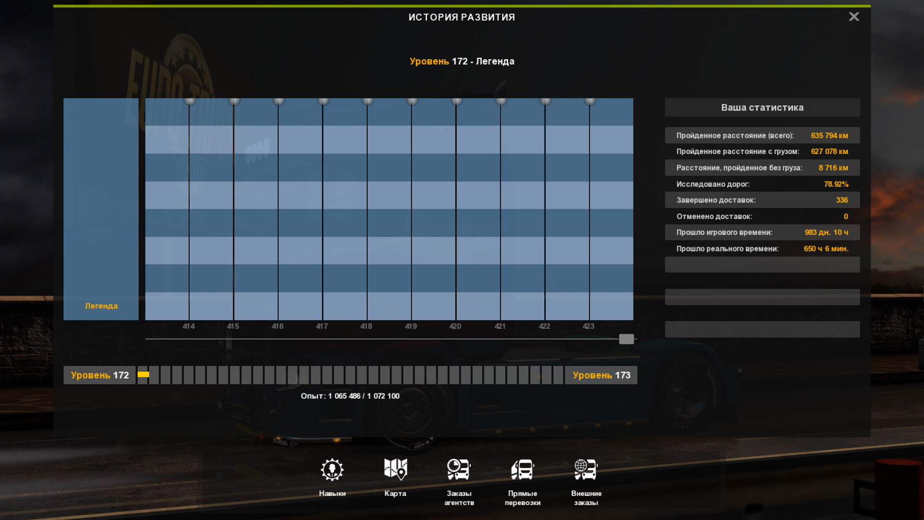This screenshot has height=520, width=924.
Task: Click the timeline marker pin above 420
Action: pyautogui.click(x=456, y=101)
